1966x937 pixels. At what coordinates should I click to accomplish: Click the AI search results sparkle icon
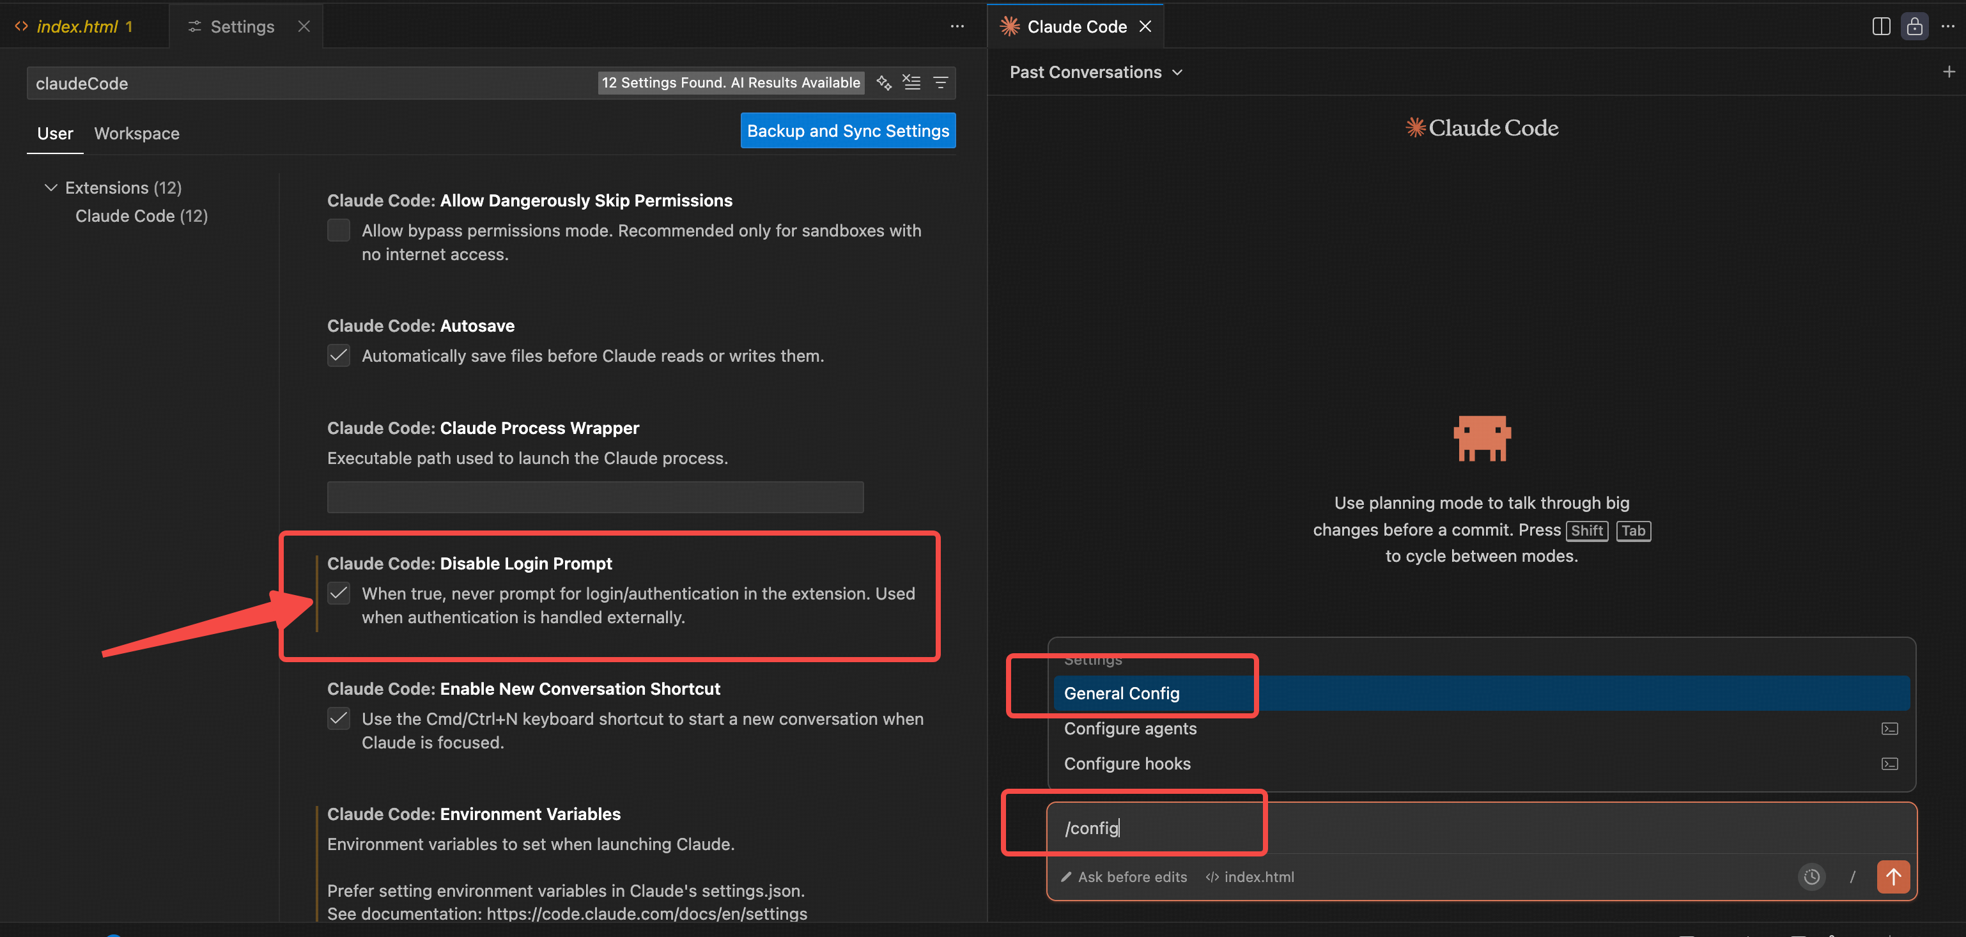[x=884, y=82]
